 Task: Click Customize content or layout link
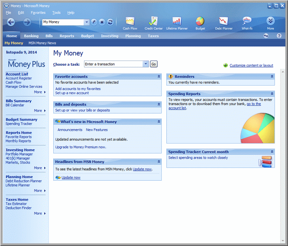251,66
